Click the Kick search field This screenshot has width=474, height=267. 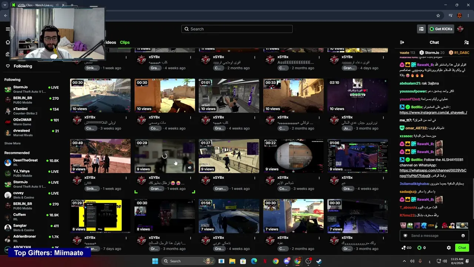[237, 29]
